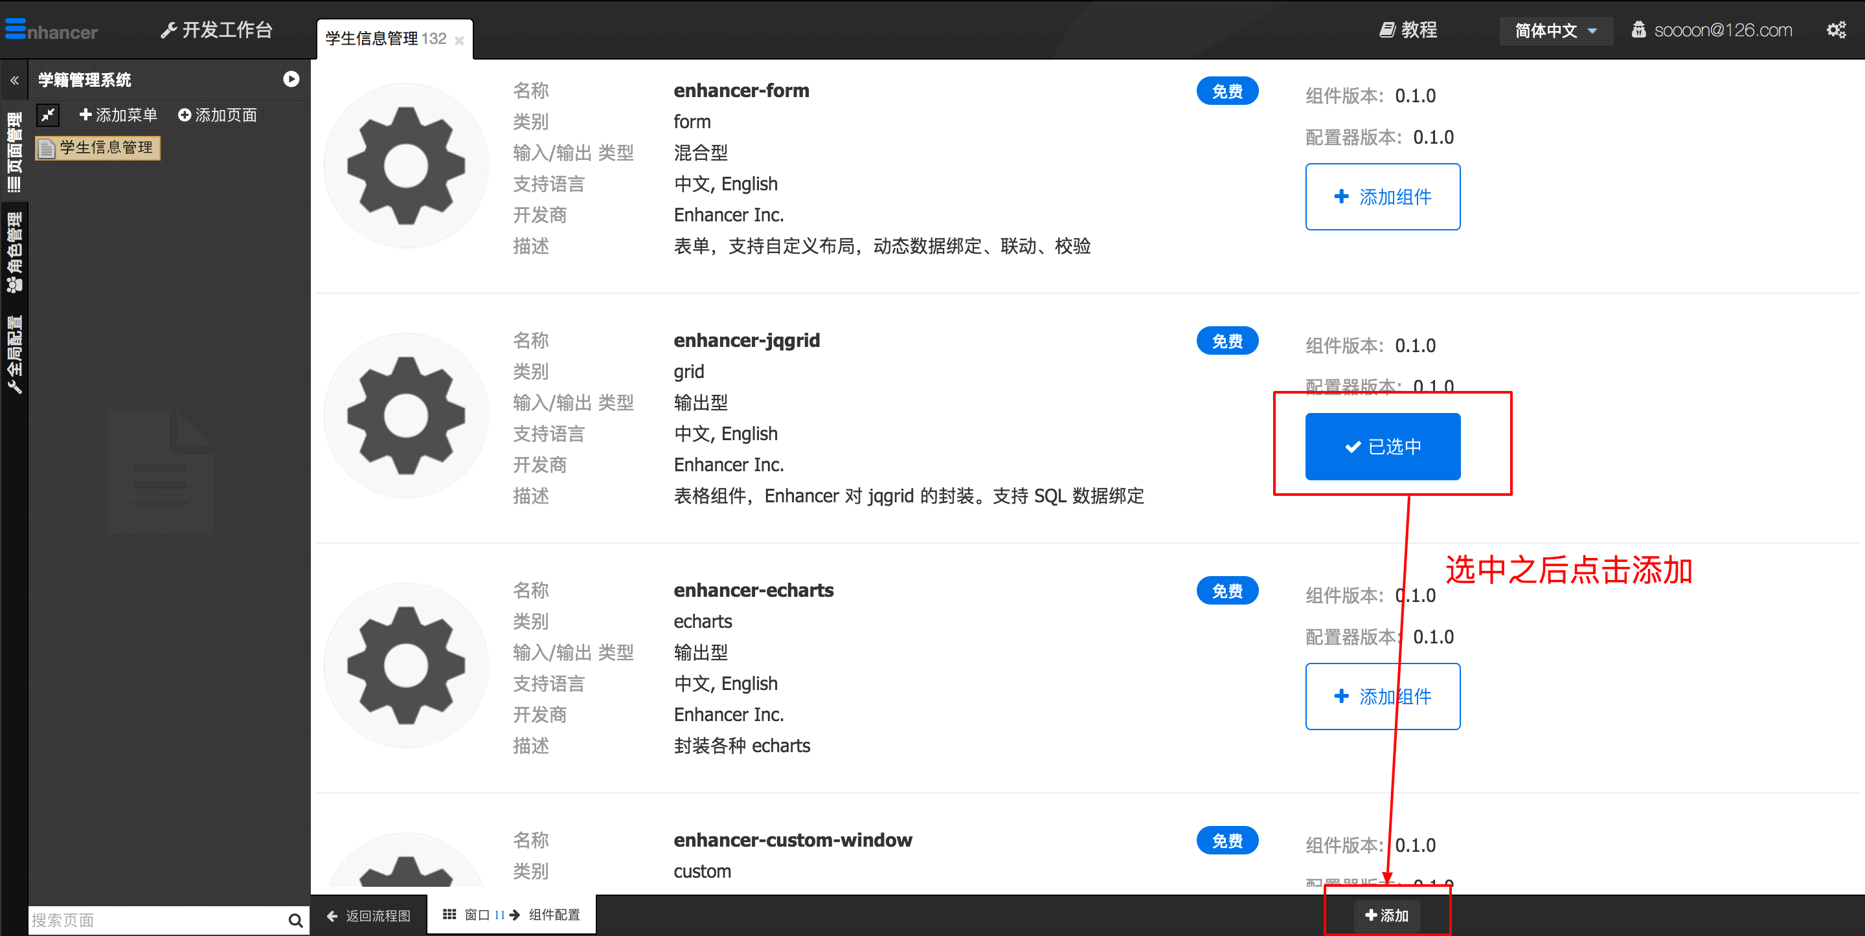This screenshot has height=936, width=1865.
Task: Open the 教程 tutorial link
Action: [1408, 30]
